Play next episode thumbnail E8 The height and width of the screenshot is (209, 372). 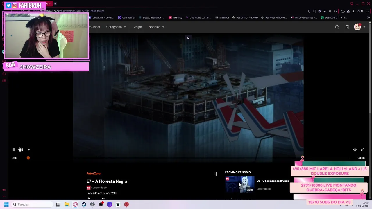(x=240, y=185)
